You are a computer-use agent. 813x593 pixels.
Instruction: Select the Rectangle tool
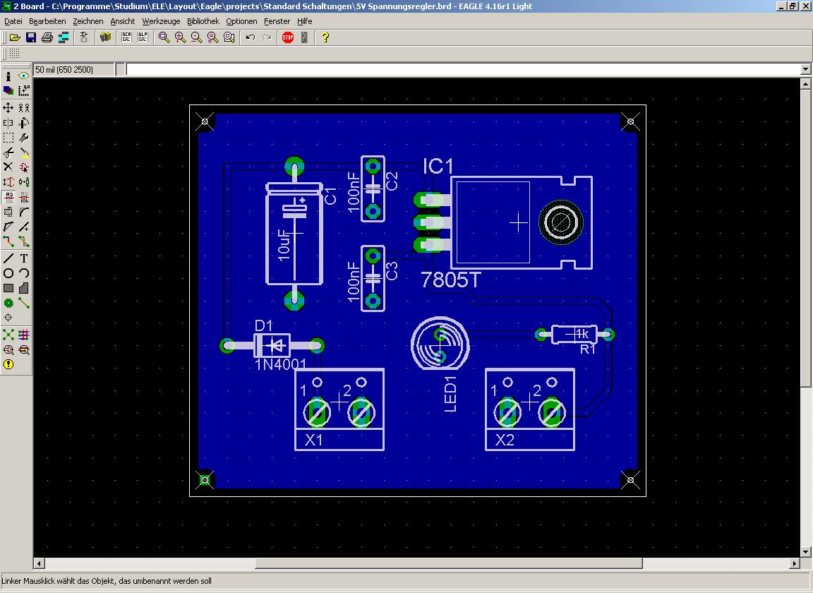tap(8, 288)
